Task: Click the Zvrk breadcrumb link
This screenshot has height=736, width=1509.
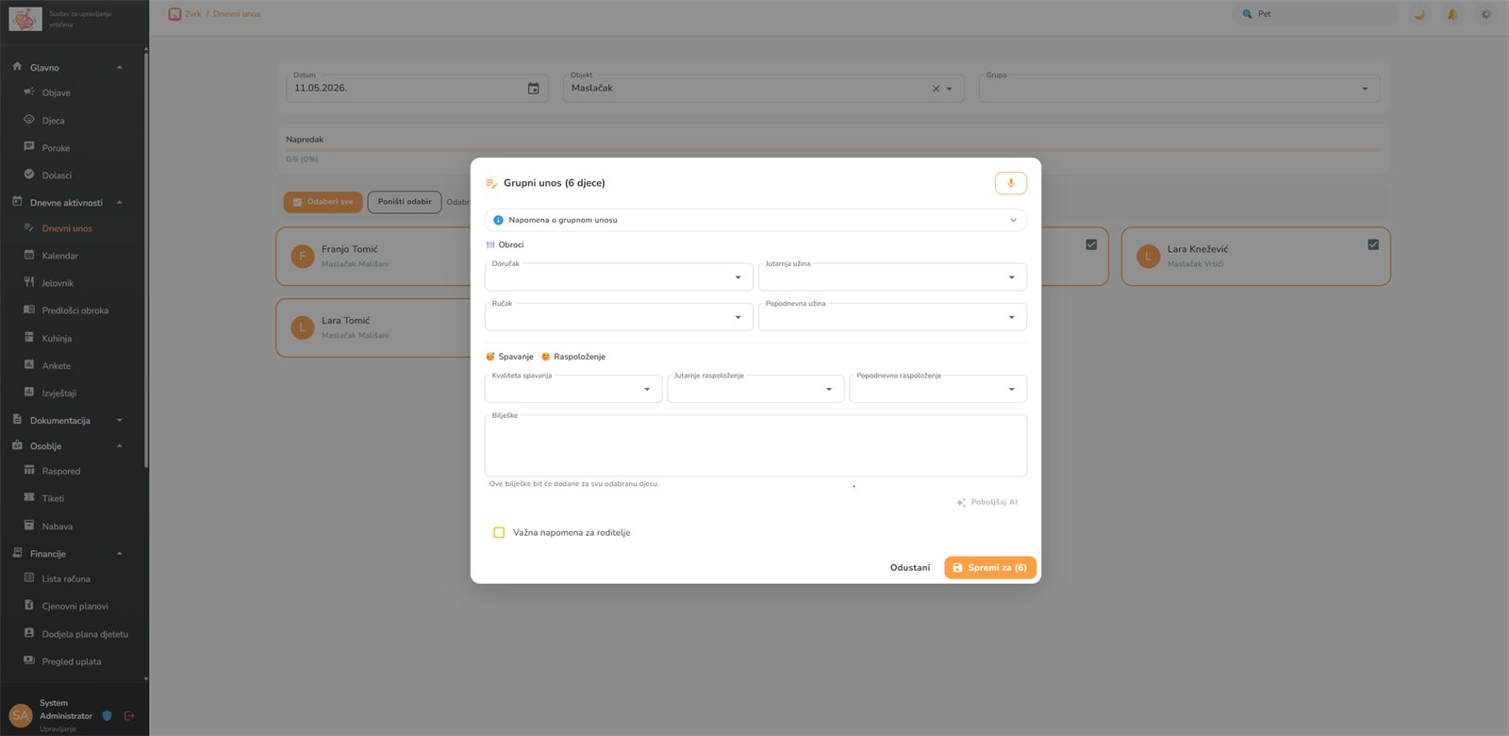Action: pos(193,14)
